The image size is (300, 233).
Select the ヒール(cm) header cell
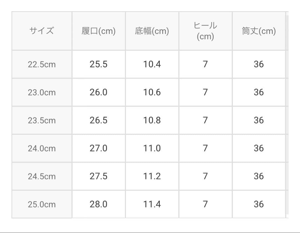[x=206, y=31]
